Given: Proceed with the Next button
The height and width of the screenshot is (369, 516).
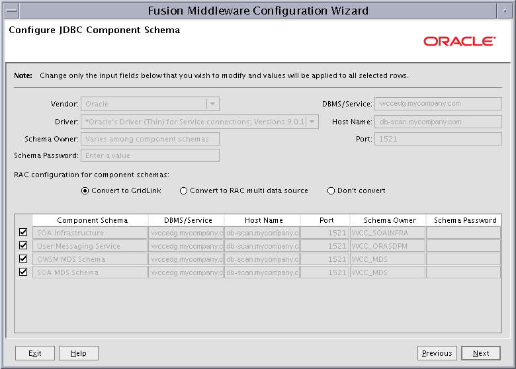Looking at the screenshot, I should point(481,353).
